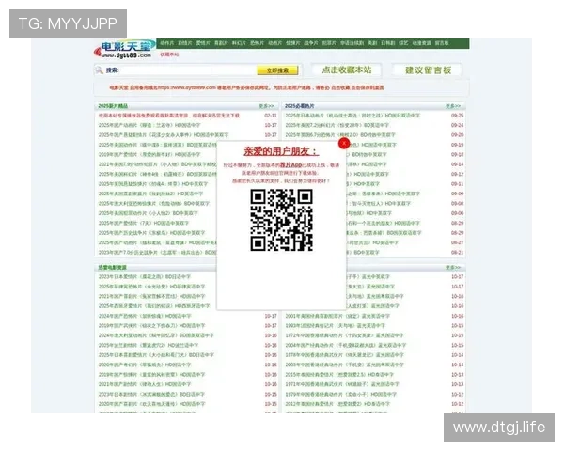
Task: Open the 2025年西班牙爱情片 entry
Action: click(154, 306)
